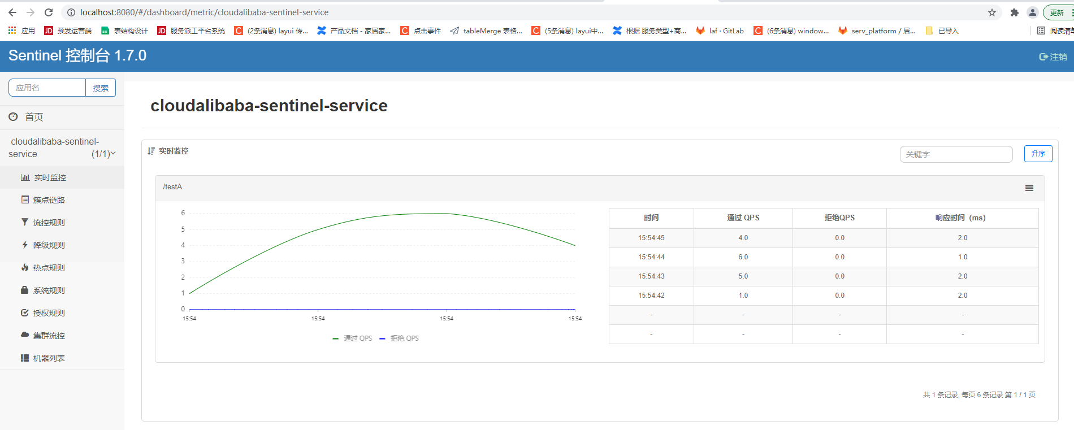Click the browser back arrow

(x=12, y=12)
